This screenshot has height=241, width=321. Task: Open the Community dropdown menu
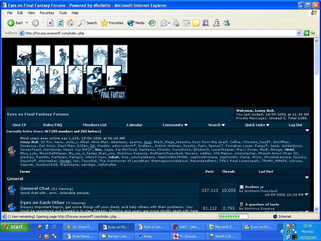point(175,125)
